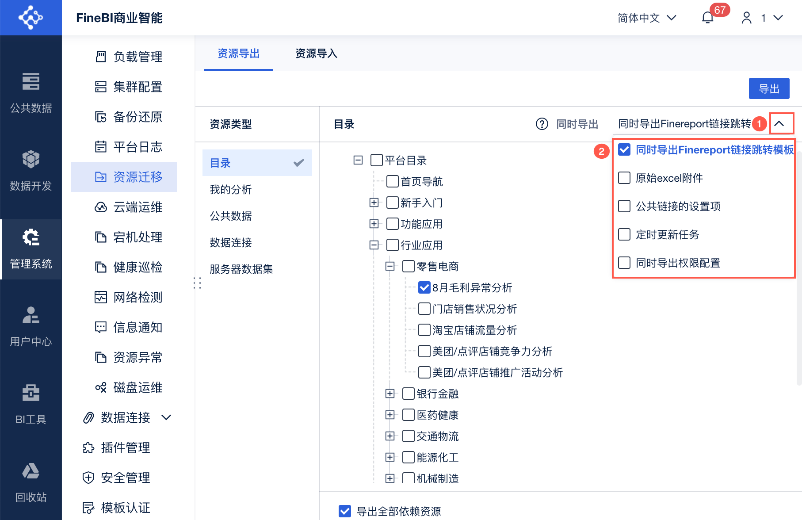Click the 安全管理 shield icon

point(88,478)
